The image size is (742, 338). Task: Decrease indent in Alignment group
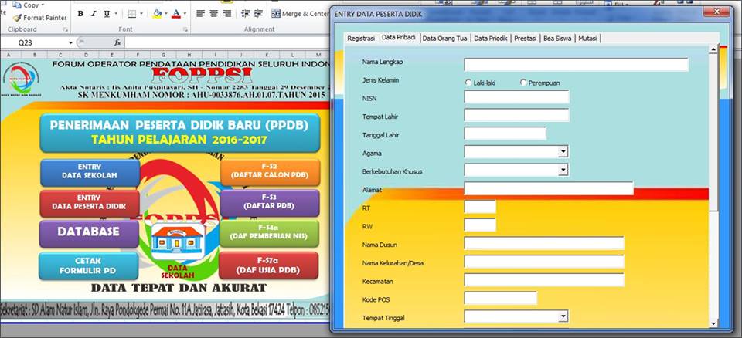(245, 14)
